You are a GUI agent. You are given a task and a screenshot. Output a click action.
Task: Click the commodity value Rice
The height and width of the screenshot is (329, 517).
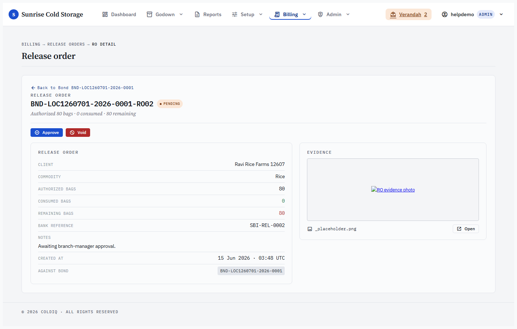(x=280, y=176)
